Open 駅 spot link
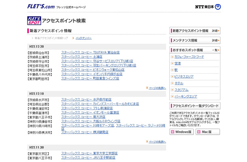This screenshot has width=247, height=162. (x=176, y=70)
